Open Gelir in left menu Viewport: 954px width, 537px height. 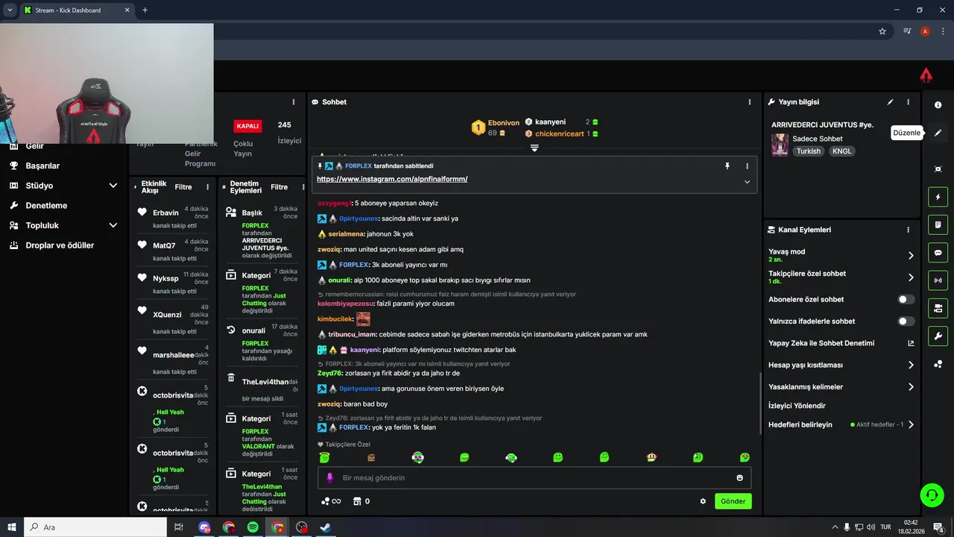[x=34, y=146]
